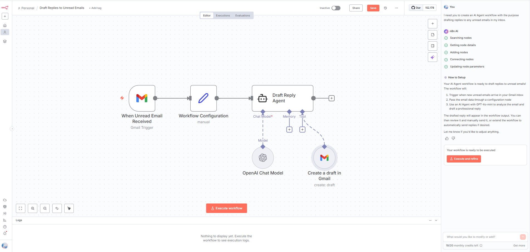
Task: Give thumbs-down feedback on the AI reply
Action: [x=453, y=138]
